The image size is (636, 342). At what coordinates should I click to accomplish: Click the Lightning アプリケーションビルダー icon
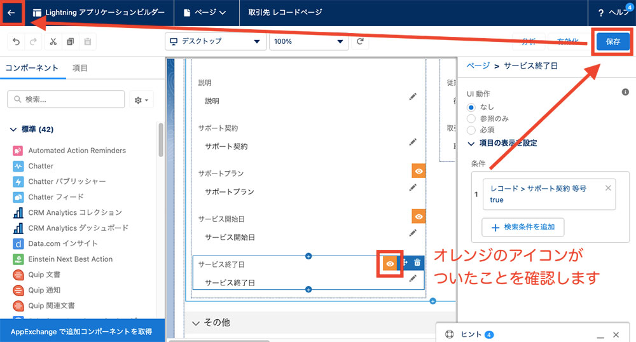coord(37,13)
